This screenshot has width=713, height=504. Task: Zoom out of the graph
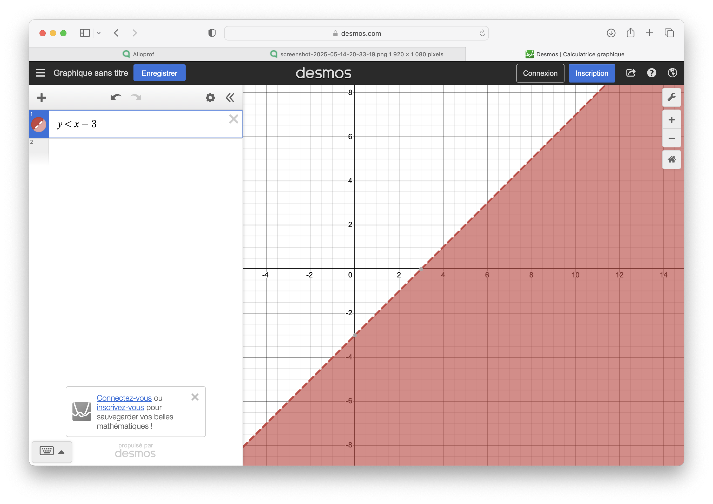(x=671, y=138)
